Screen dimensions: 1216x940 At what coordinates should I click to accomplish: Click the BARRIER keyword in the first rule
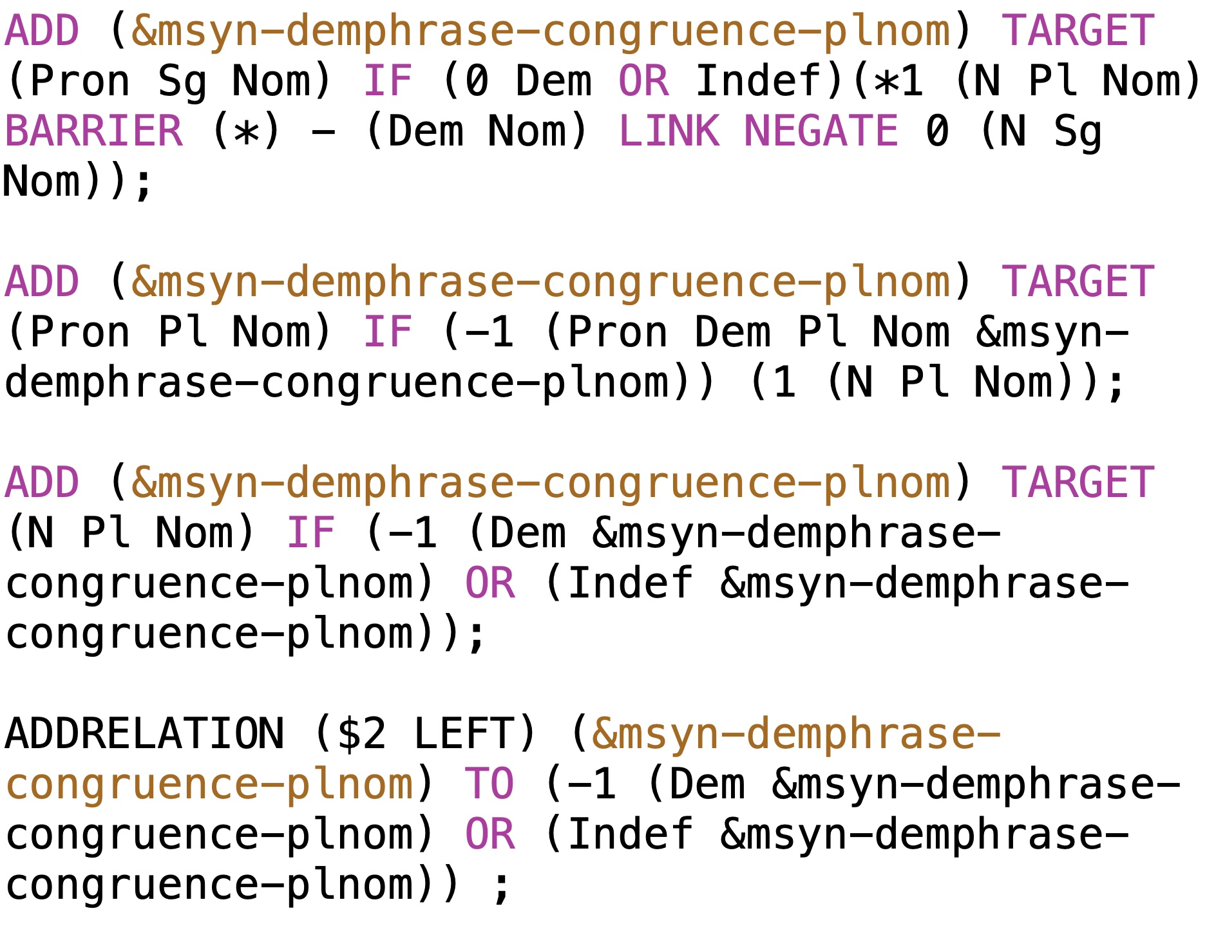[x=94, y=131]
